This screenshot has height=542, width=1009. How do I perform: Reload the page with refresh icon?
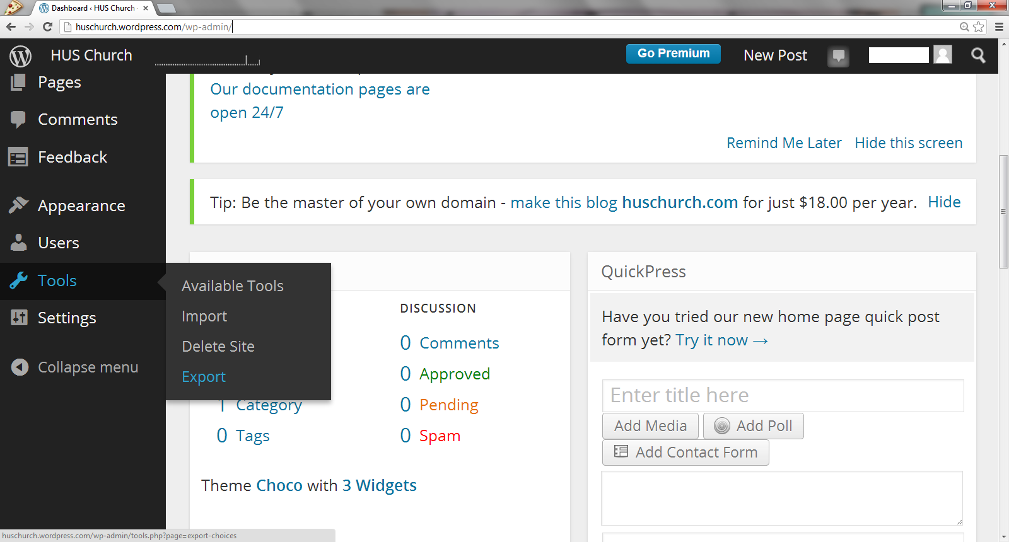tap(47, 26)
